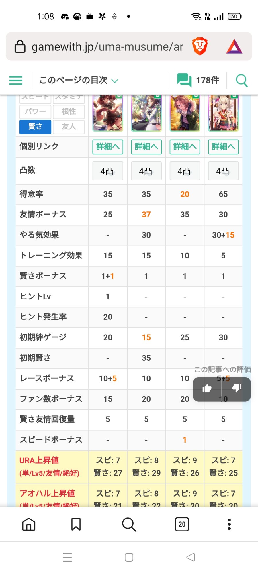Toggle the 根性 card type filter
The image size is (258, 573).
coord(69,111)
